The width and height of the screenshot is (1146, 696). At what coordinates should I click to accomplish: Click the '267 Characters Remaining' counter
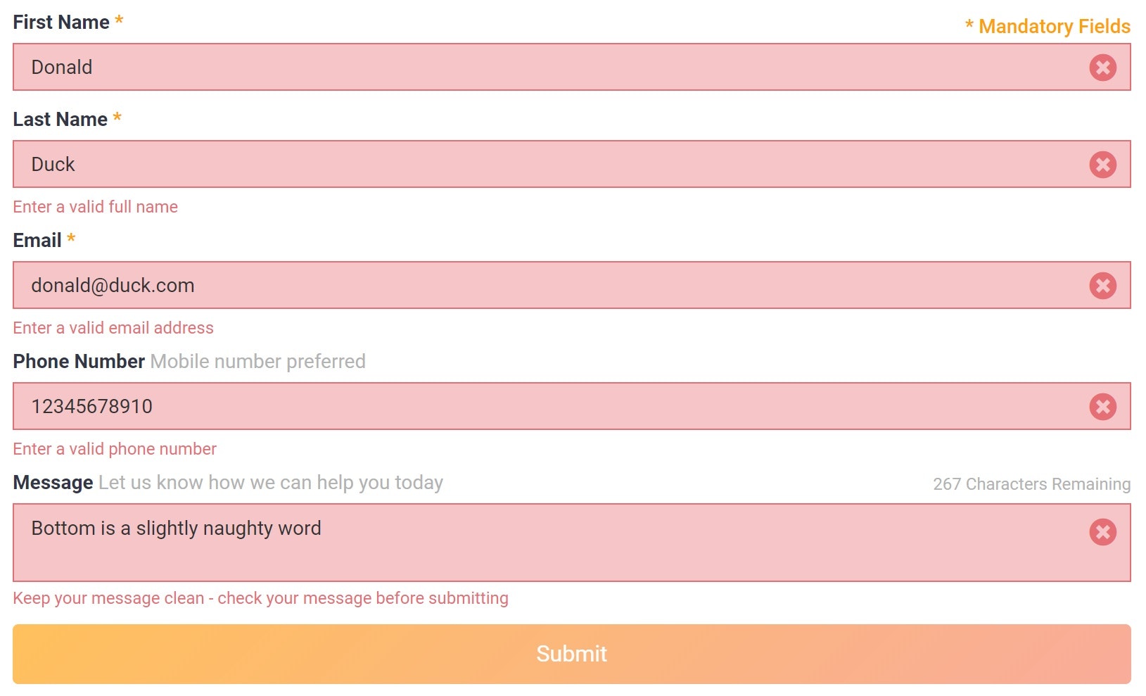pos(1031,483)
